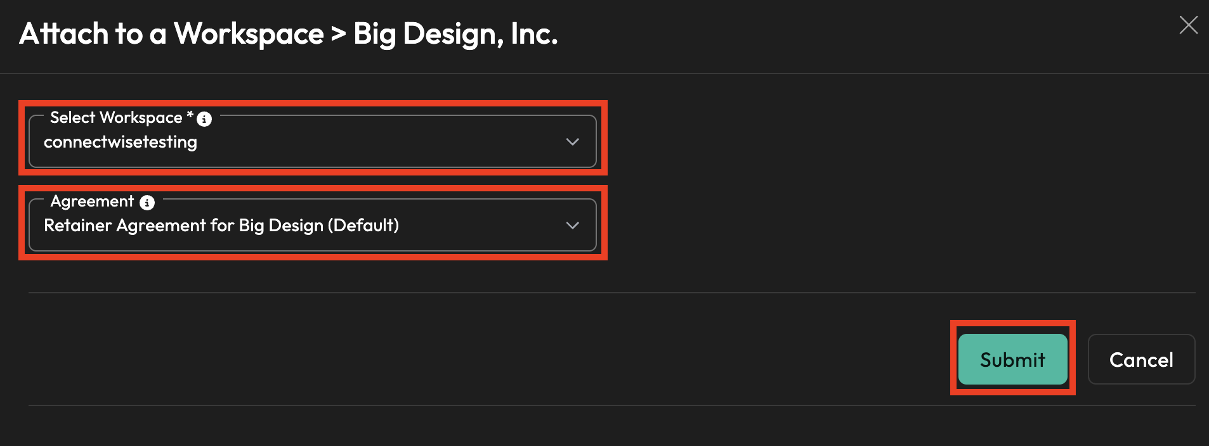The width and height of the screenshot is (1209, 446).
Task: Click the Agreement field label
Action: (x=92, y=201)
